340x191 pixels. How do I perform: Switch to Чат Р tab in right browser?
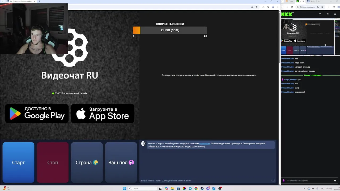tap(311, 1)
